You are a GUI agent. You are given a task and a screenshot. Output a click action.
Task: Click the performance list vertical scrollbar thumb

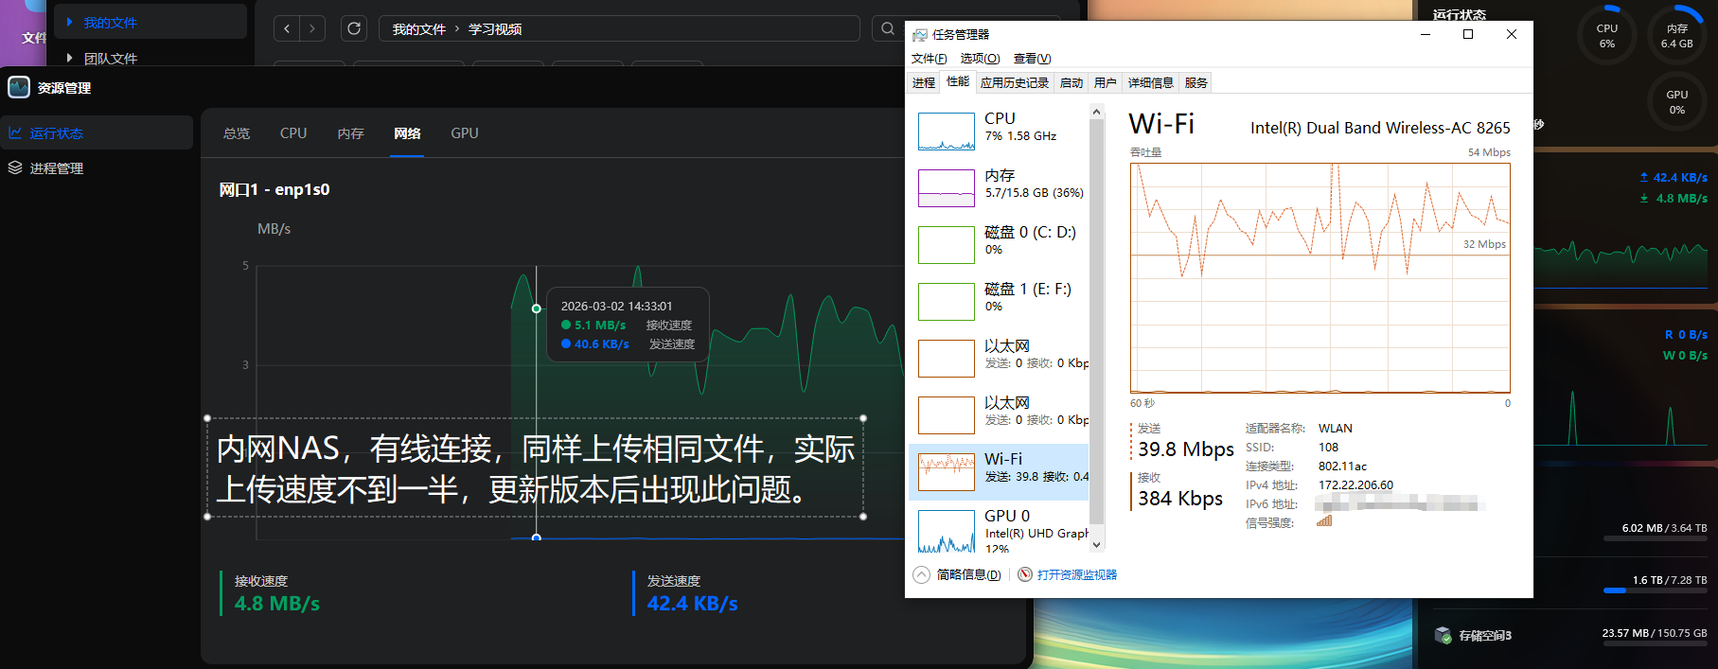tap(1097, 322)
